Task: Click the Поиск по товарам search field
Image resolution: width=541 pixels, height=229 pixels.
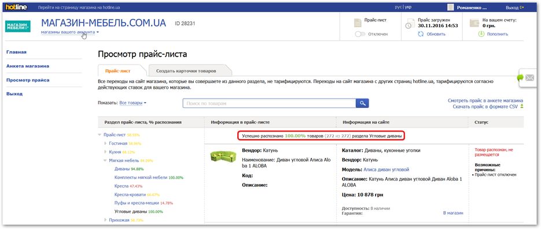Action: pyautogui.click(x=269, y=103)
